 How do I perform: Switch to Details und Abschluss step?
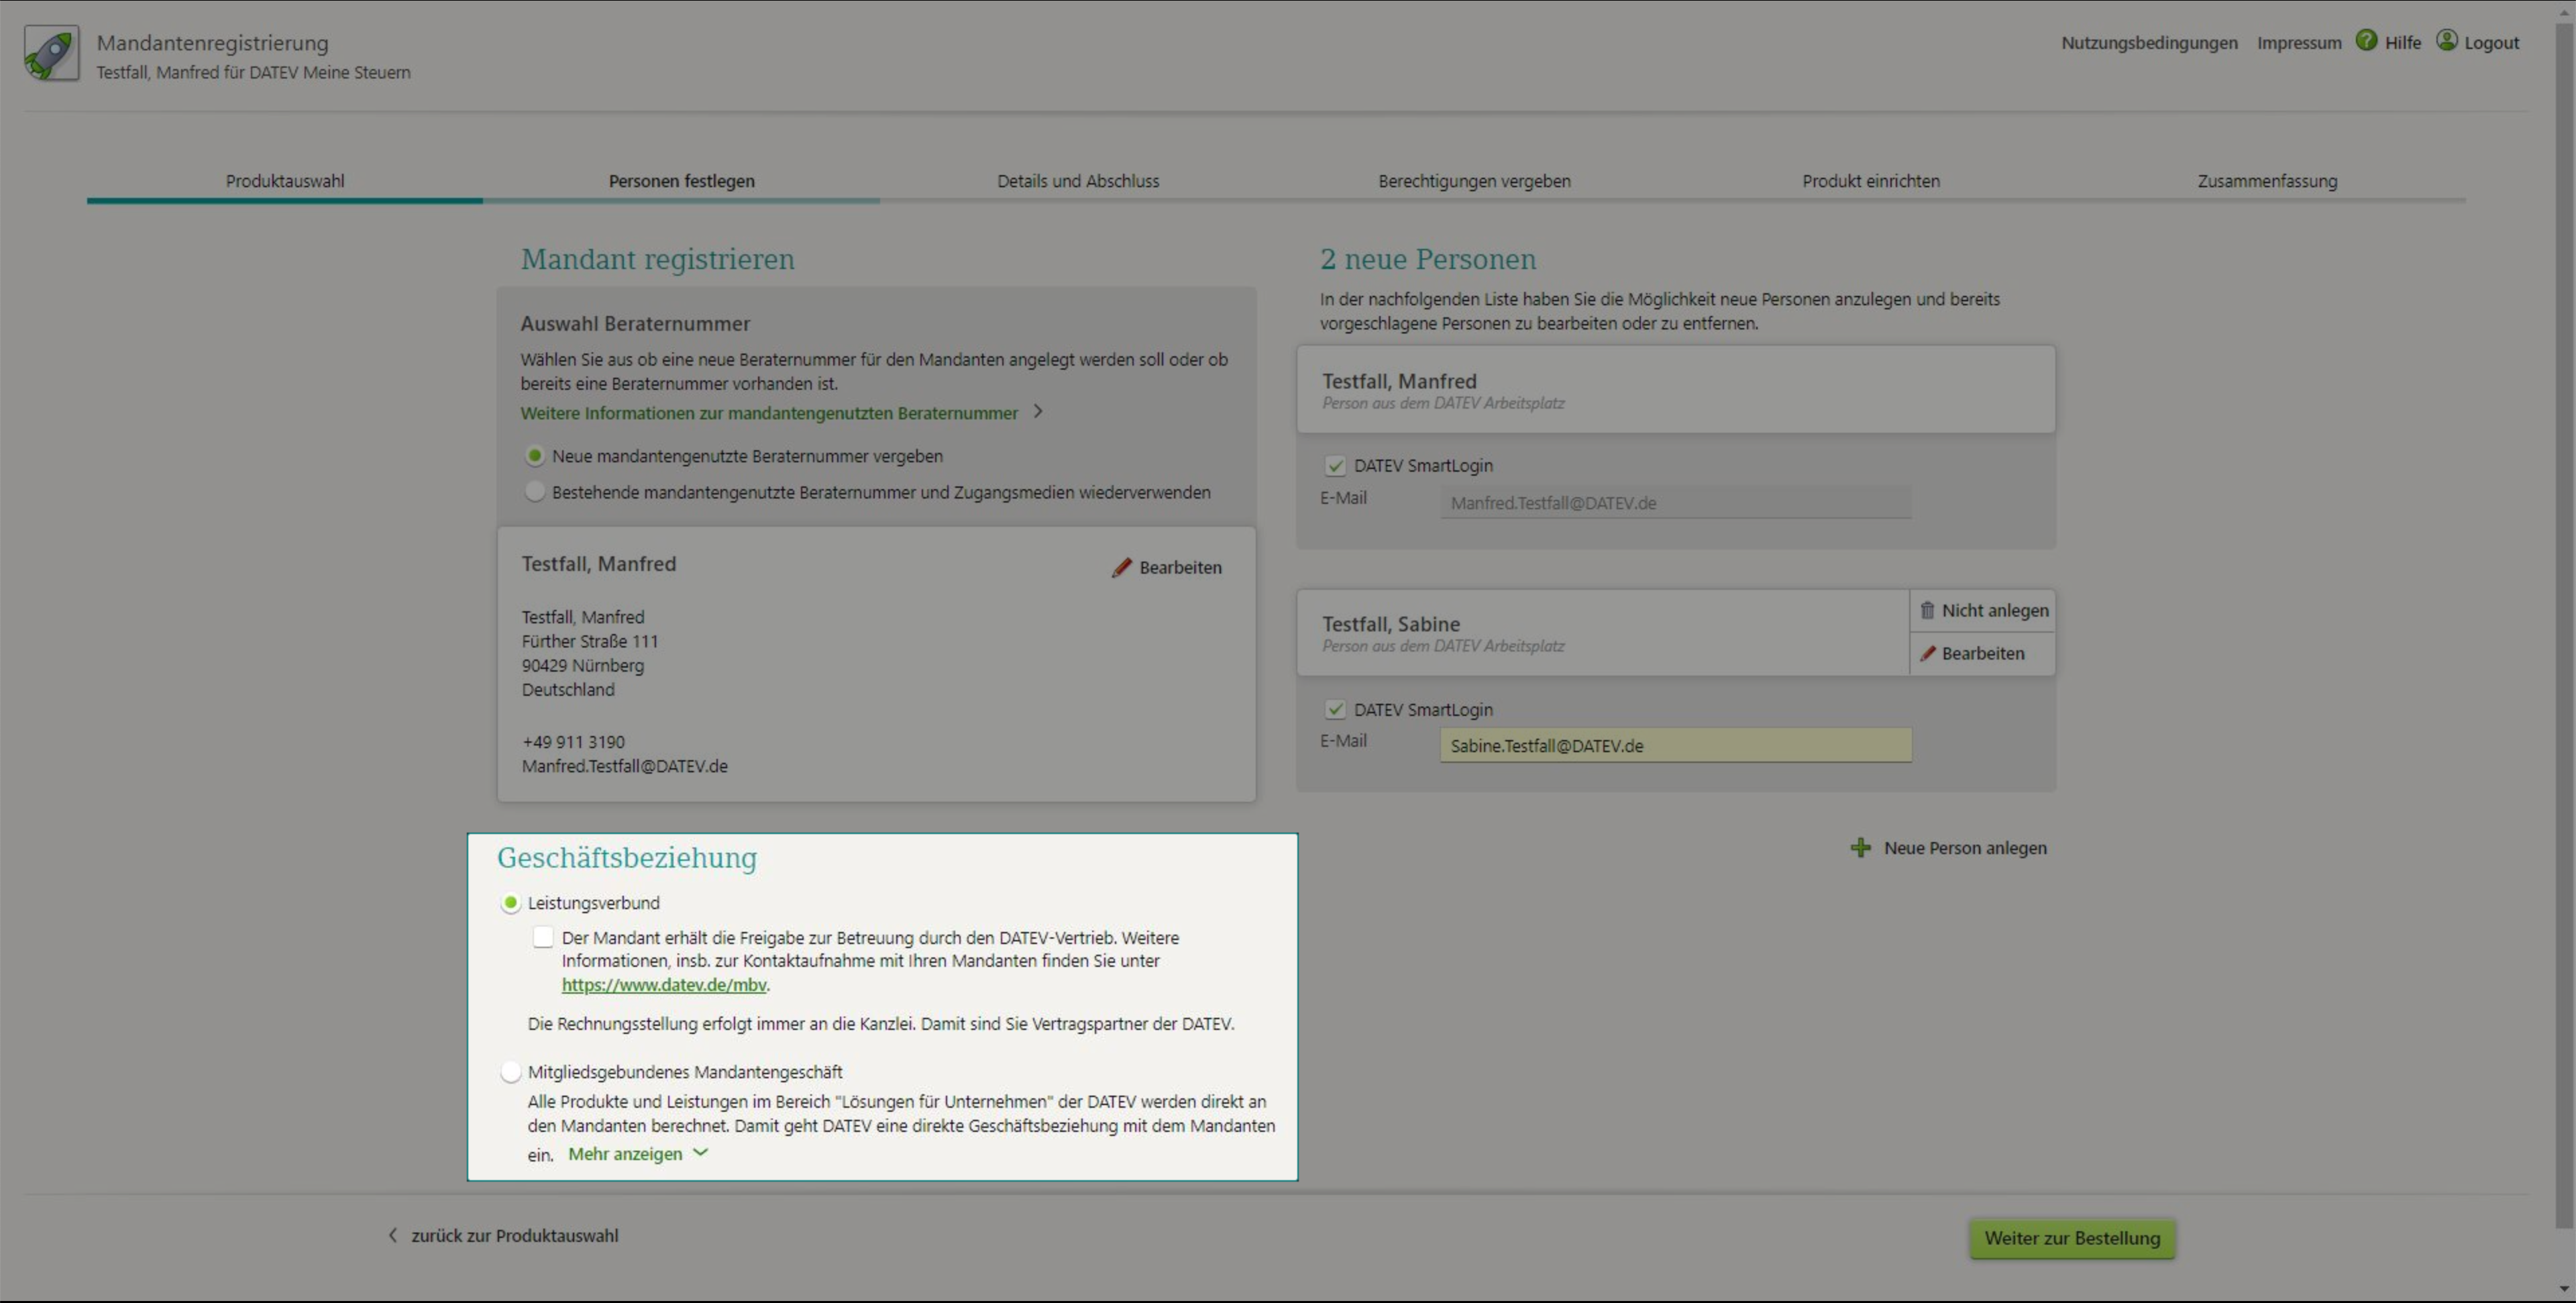pos(1078,181)
